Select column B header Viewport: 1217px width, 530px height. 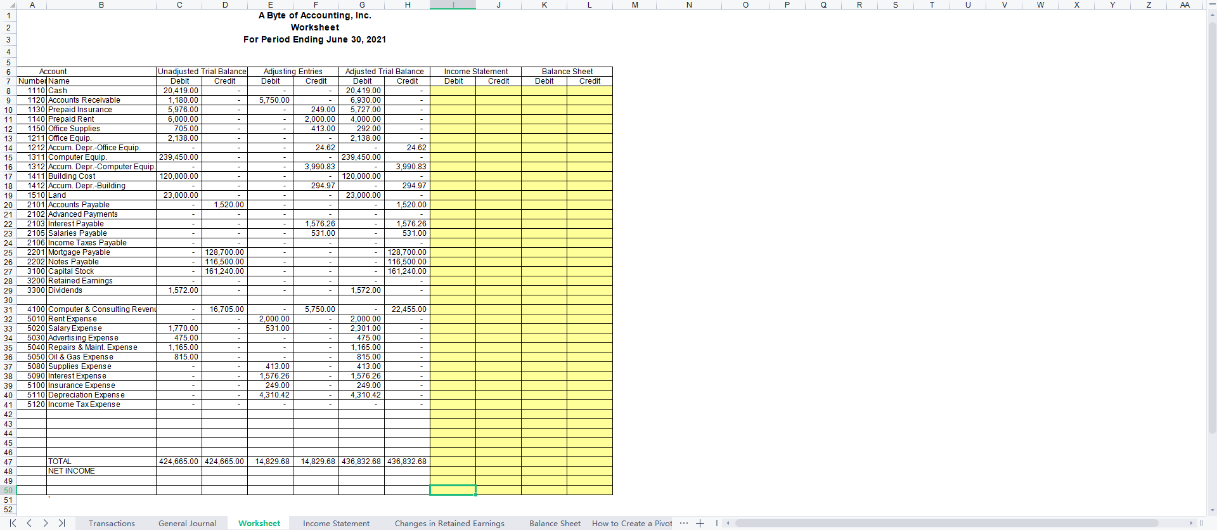pyautogui.click(x=101, y=4)
